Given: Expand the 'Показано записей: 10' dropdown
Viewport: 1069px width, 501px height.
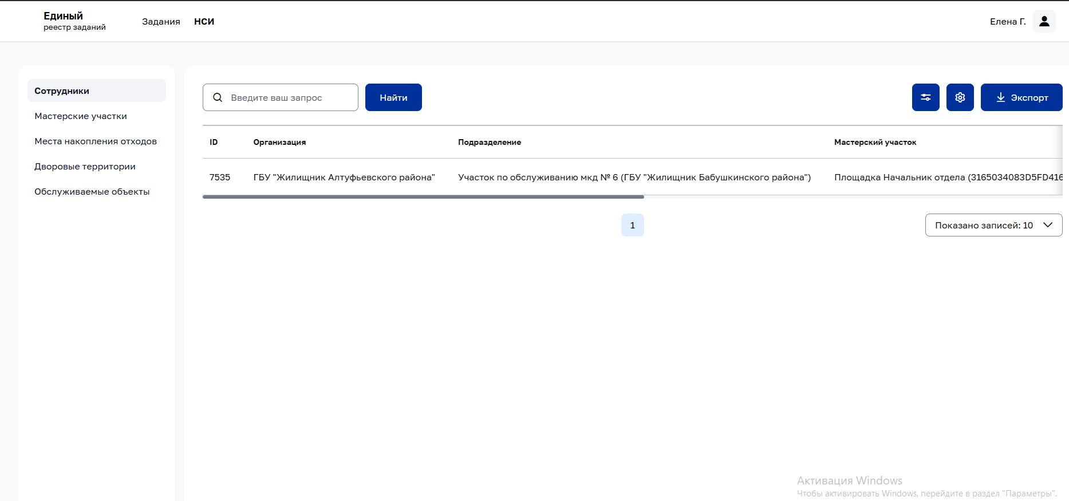Looking at the screenshot, I should point(993,225).
